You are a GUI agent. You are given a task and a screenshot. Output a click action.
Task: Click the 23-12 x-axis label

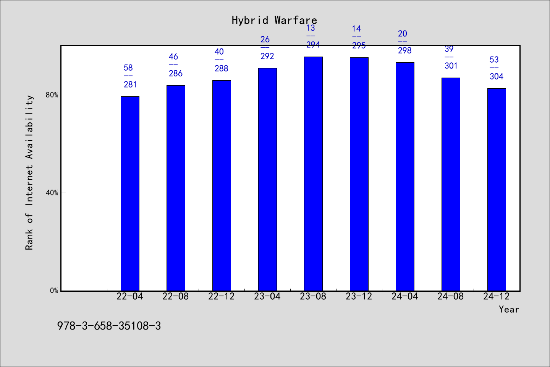(x=359, y=296)
